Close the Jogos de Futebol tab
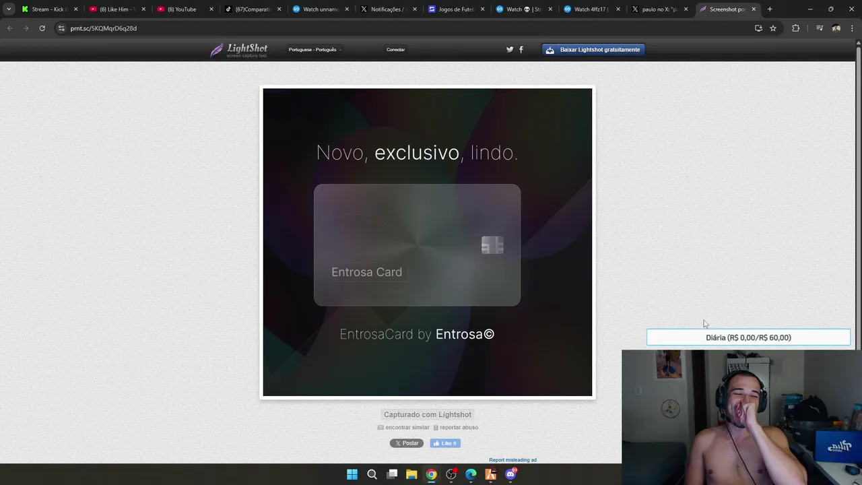862x485 pixels. click(482, 9)
